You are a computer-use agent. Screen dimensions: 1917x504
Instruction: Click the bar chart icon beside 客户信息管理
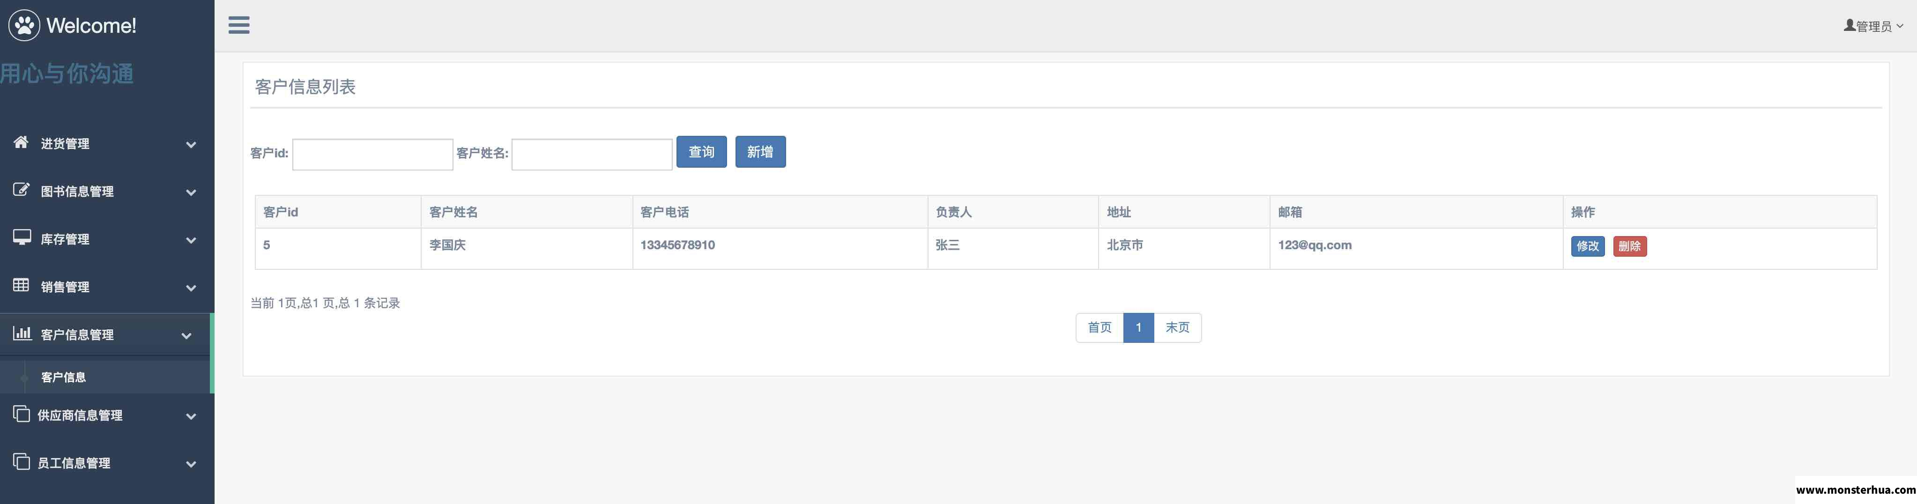[22, 333]
